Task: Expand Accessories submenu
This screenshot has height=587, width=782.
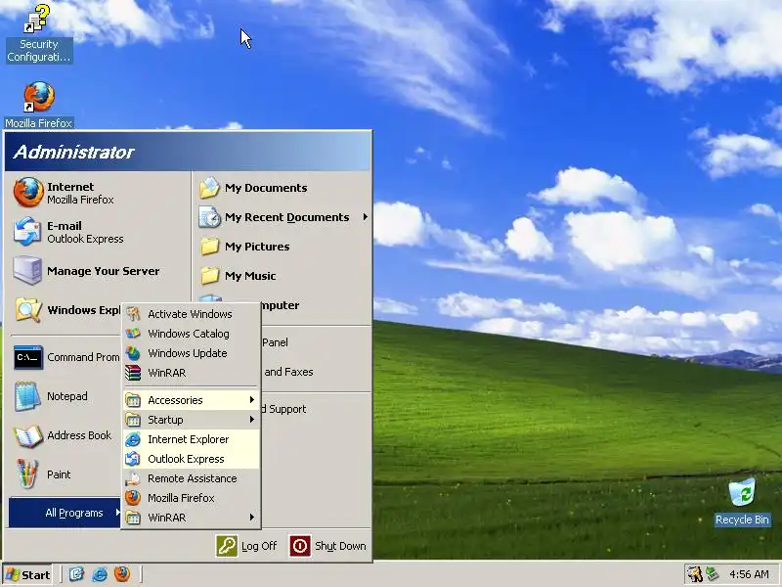Action: (x=191, y=400)
